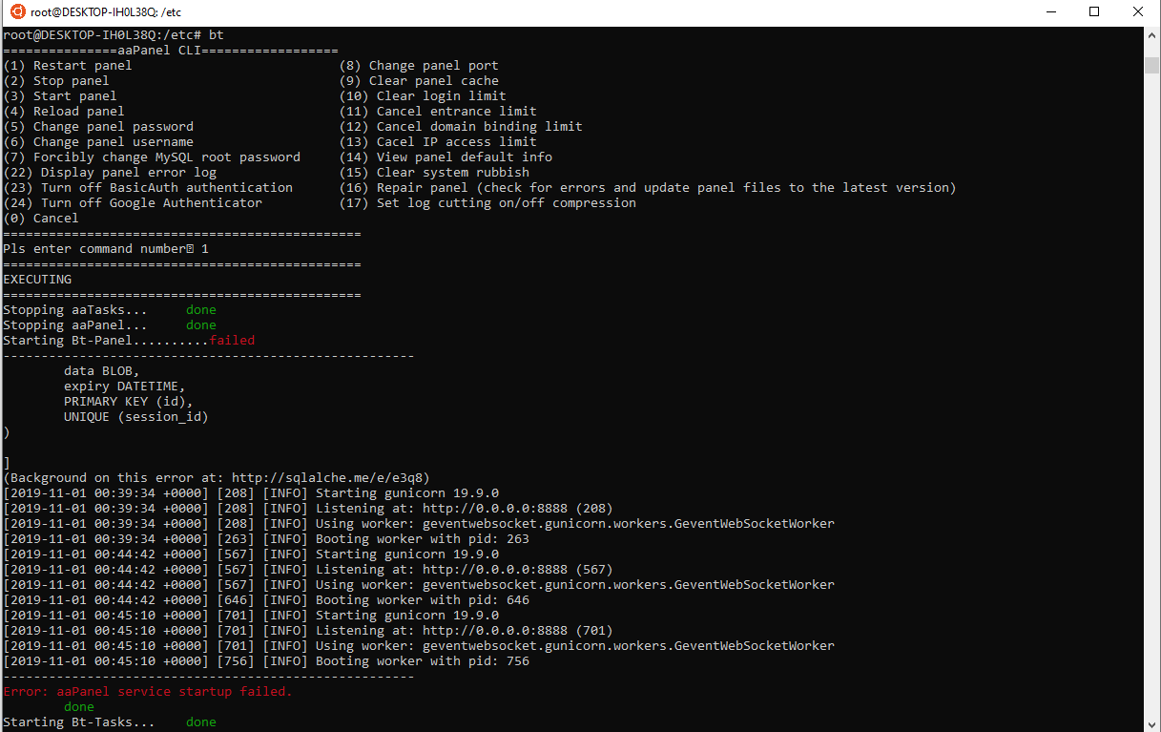Click 'Listening at: http://0.0.0.0:8888 (701)' line
This screenshot has width=1161, height=732.
point(308,631)
